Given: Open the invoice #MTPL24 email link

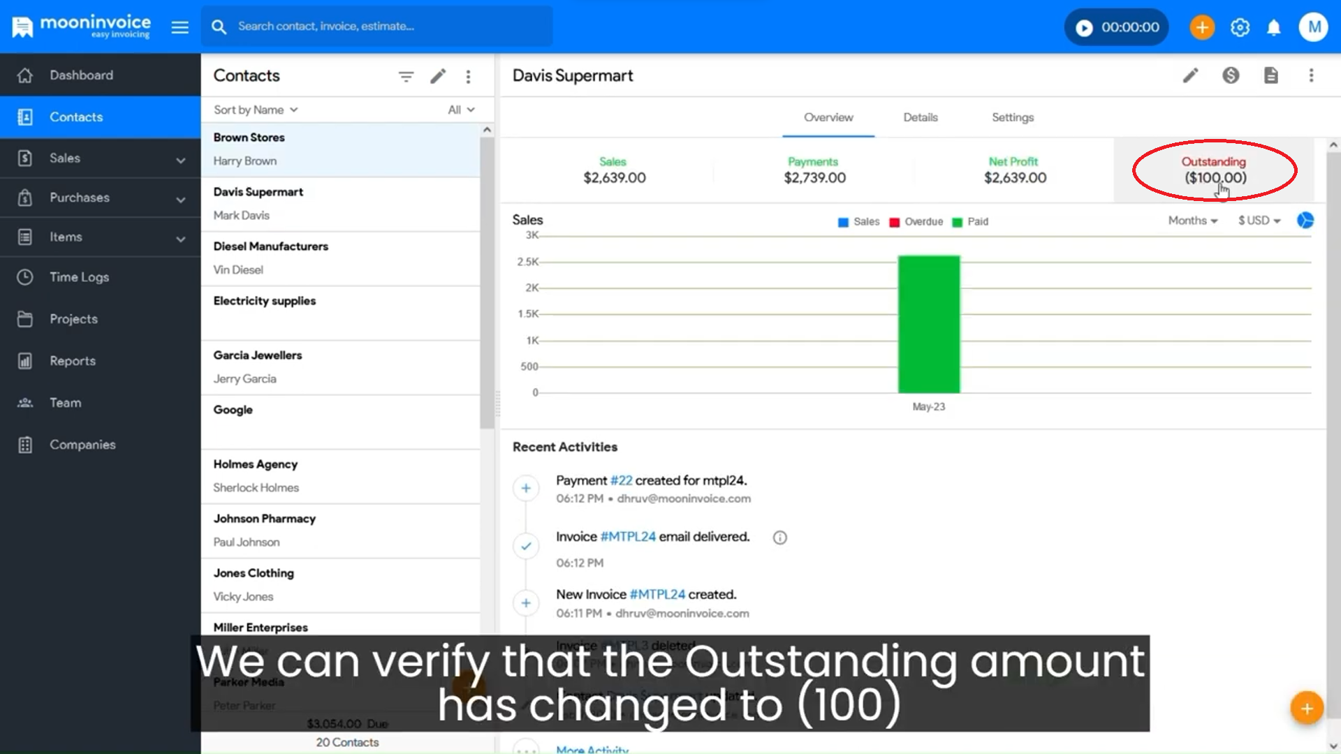Looking at the screenshot, I should pyautogui.click(x=627, y=537).
